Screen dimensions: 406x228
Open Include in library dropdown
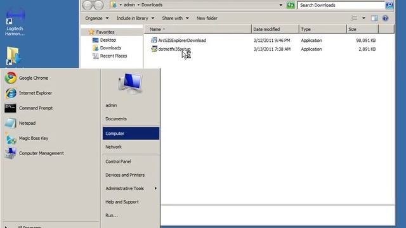(135, 18)
